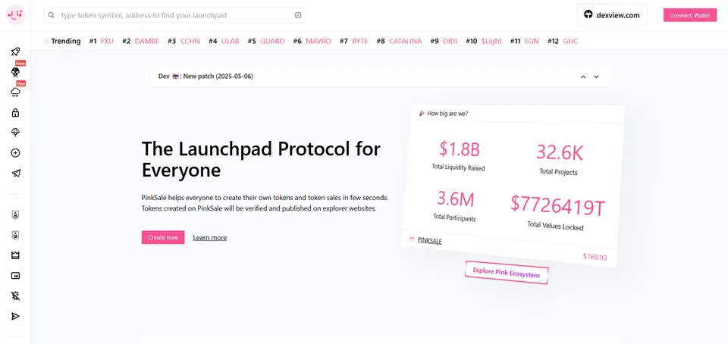Click The Launchpad Protocol for Everyone heading

(261, 159)
